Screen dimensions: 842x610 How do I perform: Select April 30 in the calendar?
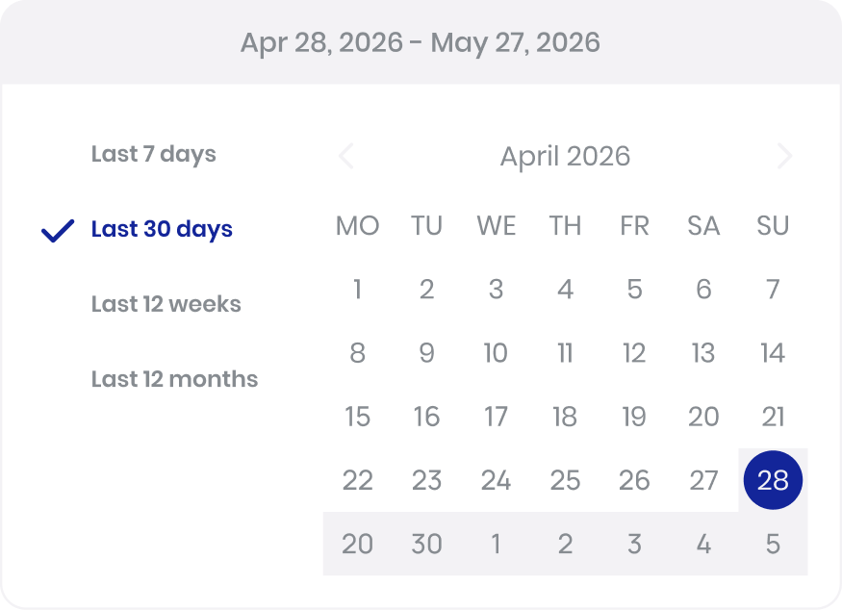pyautogui.click(x=426, y=544)
